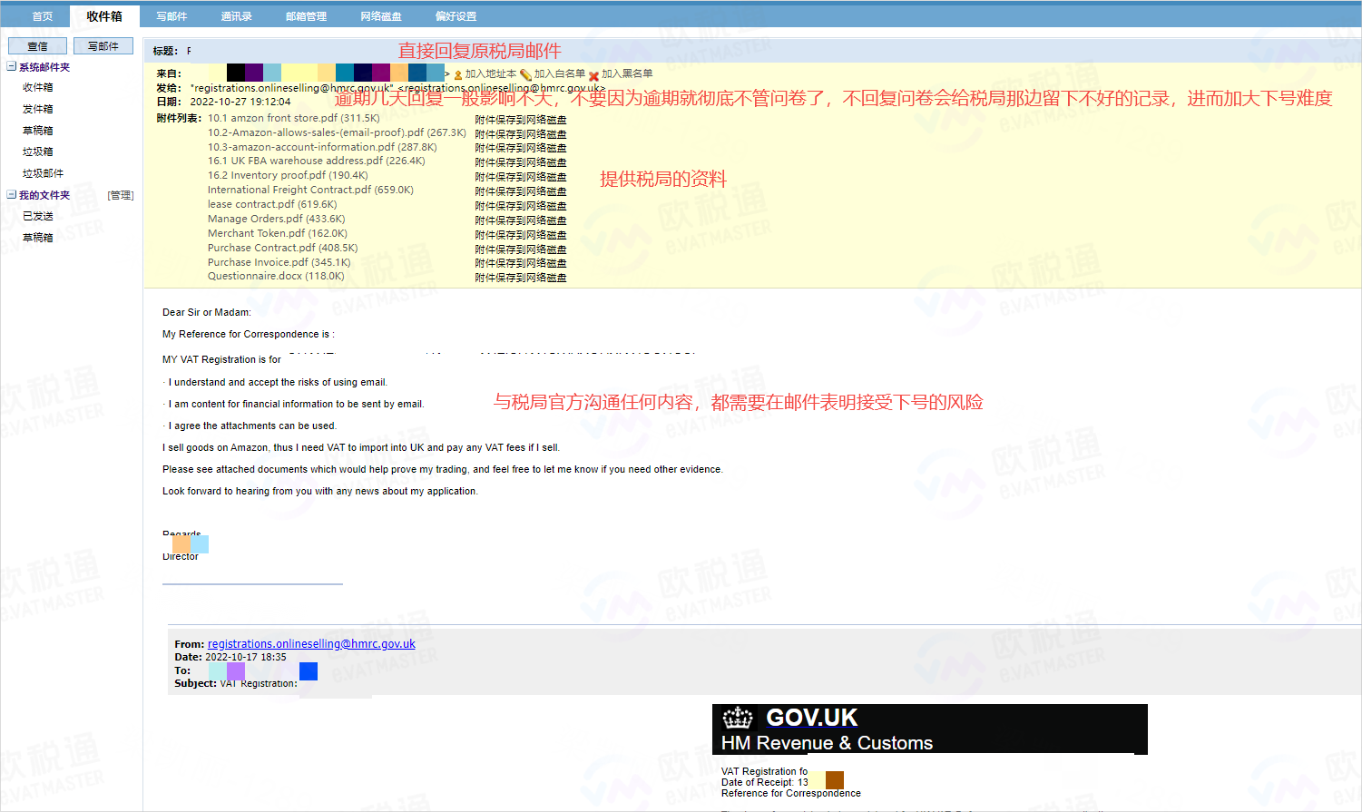
Task: Click the GOV.UK HM Revenue & Customs banner
Action: (x=930, y=729)
